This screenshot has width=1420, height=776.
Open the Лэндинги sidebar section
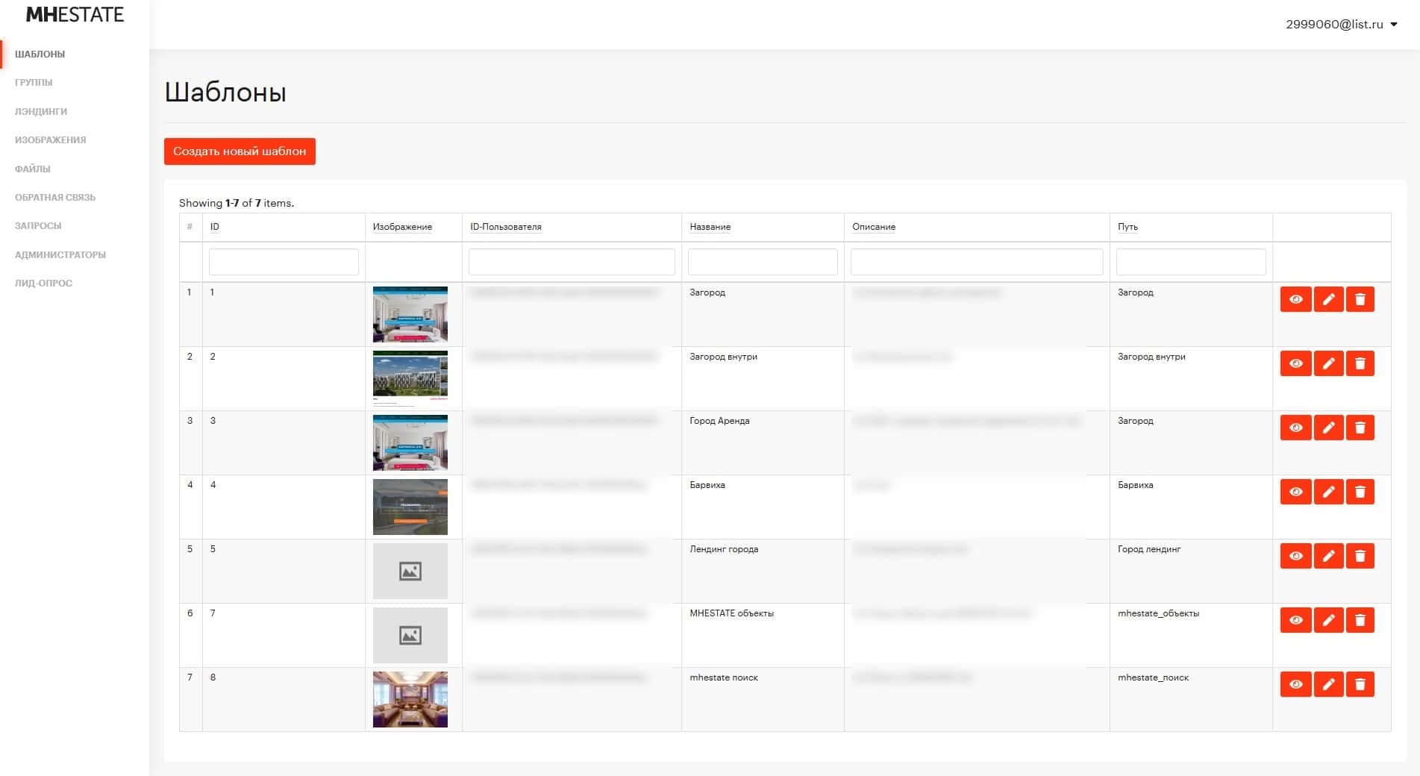tap(41, 111)
